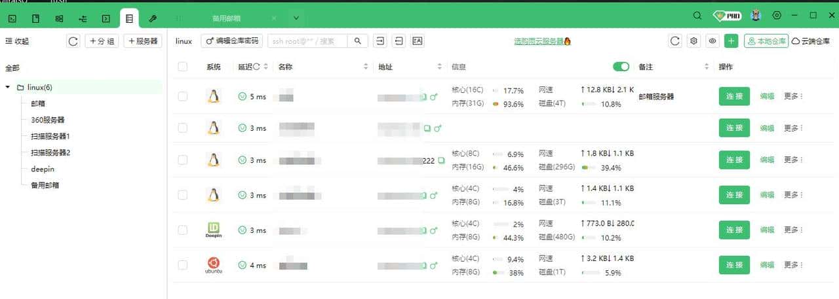
Task: Switch to the 备用邮箱 tab
Action: click(x=226, y=18)
